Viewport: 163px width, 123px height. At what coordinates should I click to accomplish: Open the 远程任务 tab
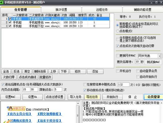click(102, 10)
